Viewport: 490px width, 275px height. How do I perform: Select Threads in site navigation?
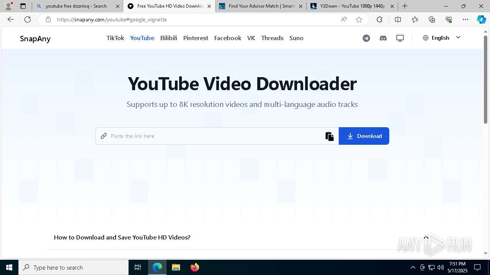[272, 38]
